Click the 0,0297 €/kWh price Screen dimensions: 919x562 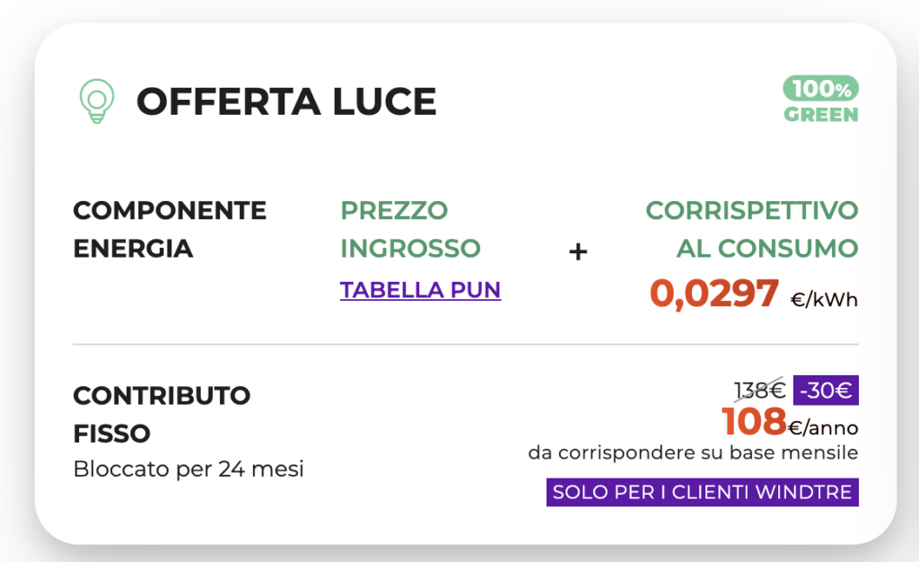[x=754, y=293]
